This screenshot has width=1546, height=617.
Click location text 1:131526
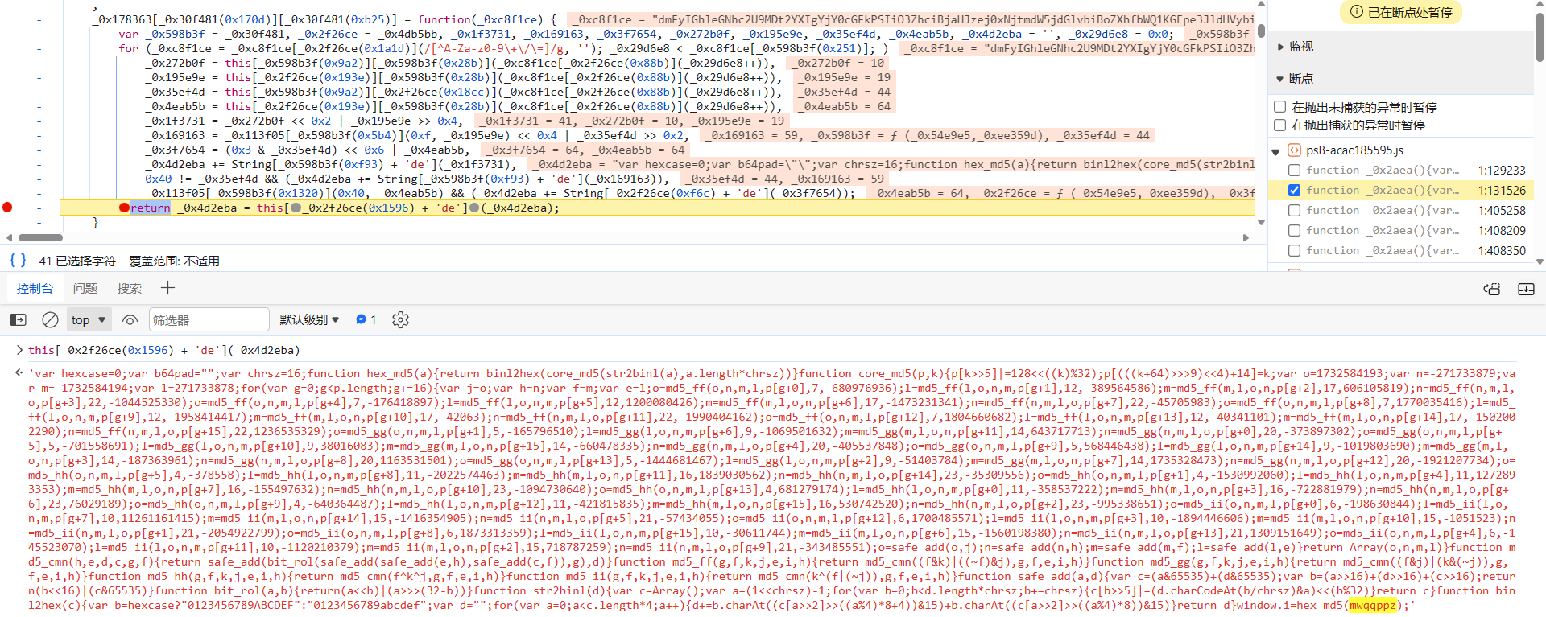[x=1502, y=191]
